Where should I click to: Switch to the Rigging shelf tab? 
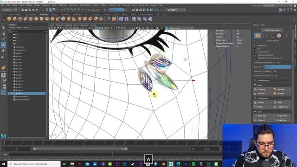coord(54,14)
